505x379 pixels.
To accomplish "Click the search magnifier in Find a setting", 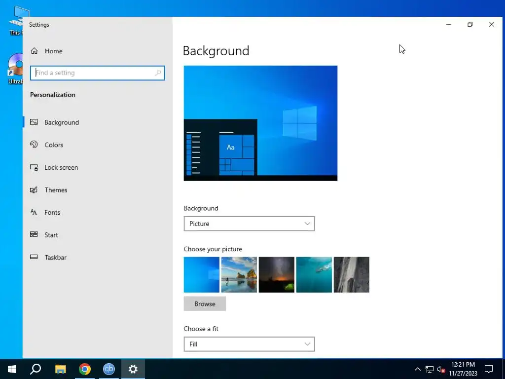I will (158, 73).
